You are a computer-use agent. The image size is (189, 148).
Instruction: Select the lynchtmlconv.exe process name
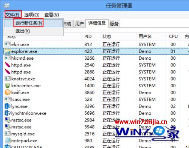(x=29, y=113)
